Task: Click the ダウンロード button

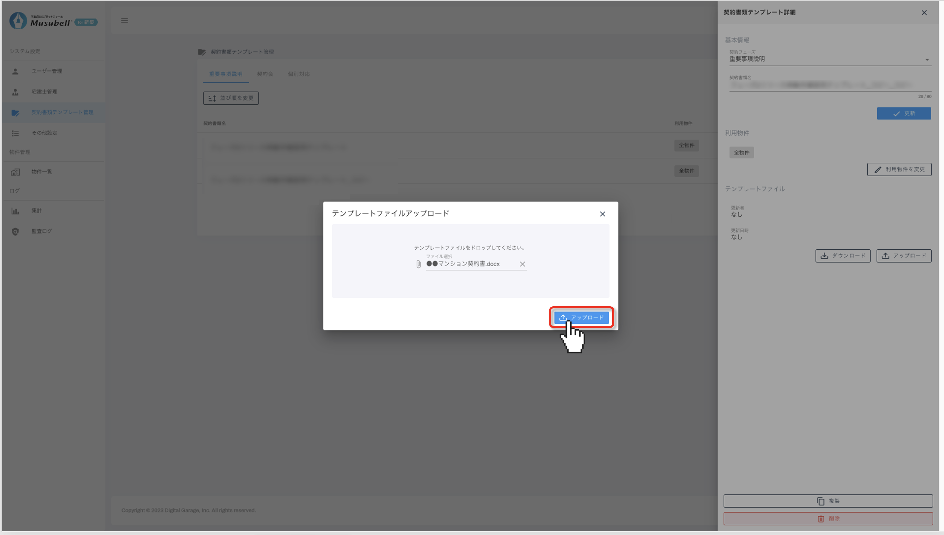Action: point(843,256)
